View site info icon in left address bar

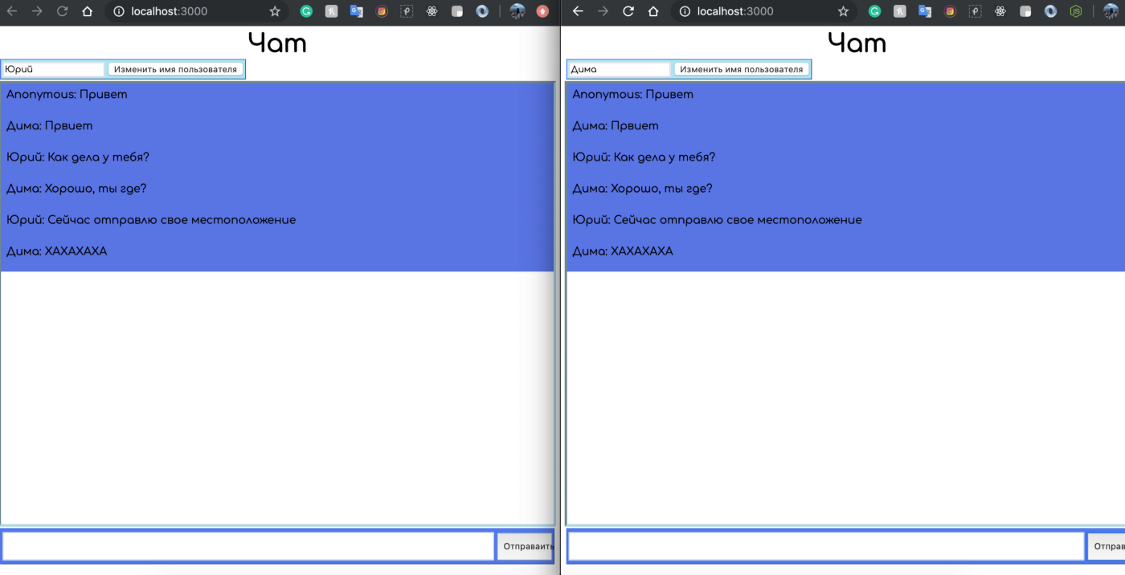click(119, 11)
